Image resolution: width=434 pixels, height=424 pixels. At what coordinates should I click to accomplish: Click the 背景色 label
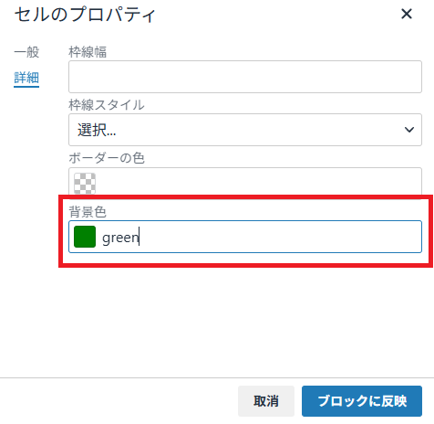click(88, 212)
